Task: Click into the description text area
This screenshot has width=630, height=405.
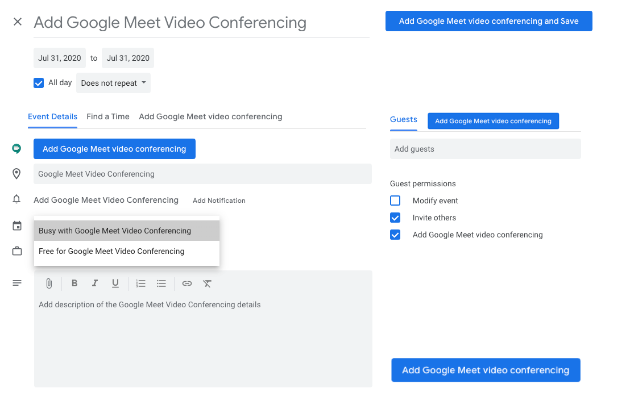Action: click(x=203, y=341)
